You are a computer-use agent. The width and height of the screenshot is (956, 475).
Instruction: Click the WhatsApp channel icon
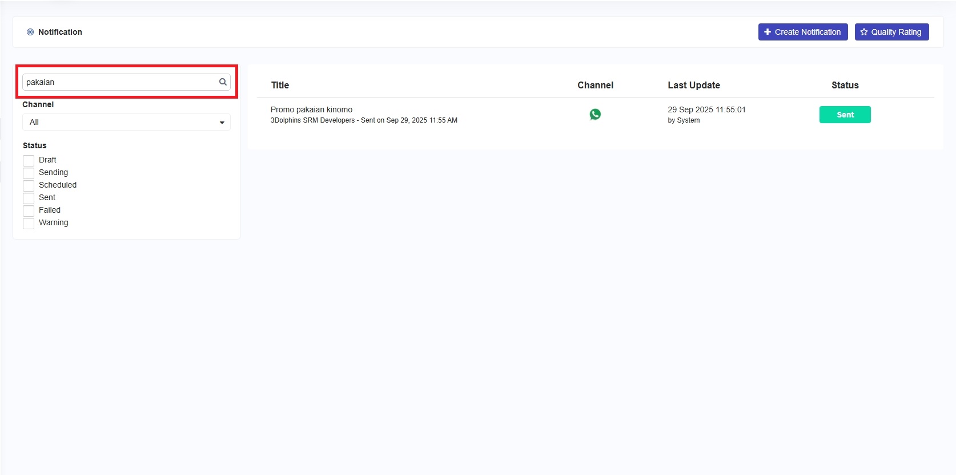tap(595, 115)
